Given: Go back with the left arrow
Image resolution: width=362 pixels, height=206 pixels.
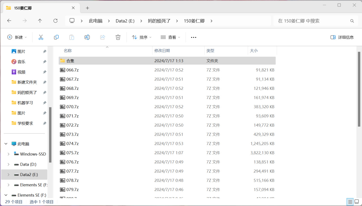Looking at the screenshot, I should tap(9, 21).
